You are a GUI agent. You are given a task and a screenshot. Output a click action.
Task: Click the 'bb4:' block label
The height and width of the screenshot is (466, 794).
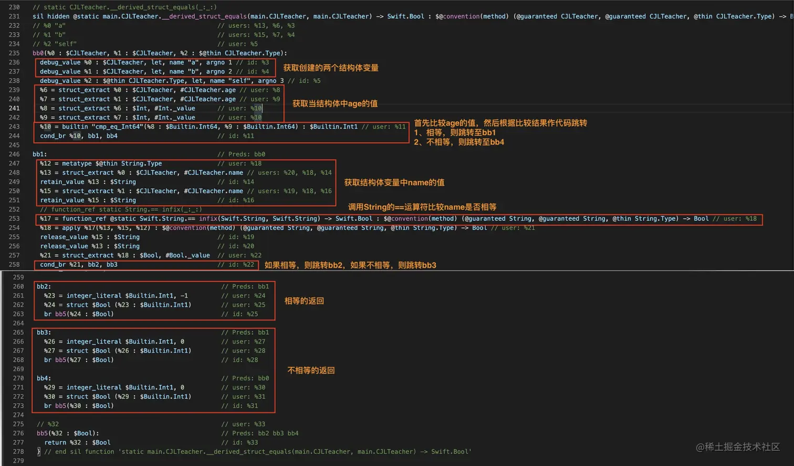[x=44, y=378]
